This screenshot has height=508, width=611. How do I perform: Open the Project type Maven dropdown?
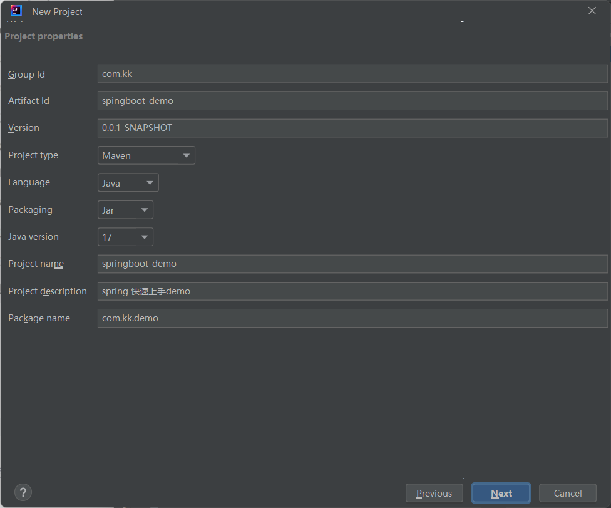146,155
